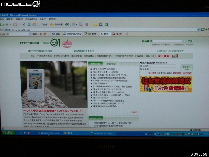
Task: Open the Edit menu in menu bar
Action: click(9, 19)
